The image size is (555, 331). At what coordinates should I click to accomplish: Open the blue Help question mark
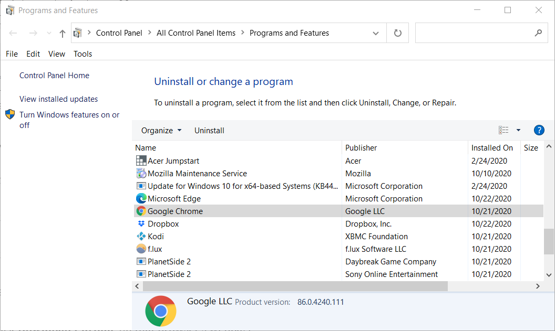click(x=539, y=130)
